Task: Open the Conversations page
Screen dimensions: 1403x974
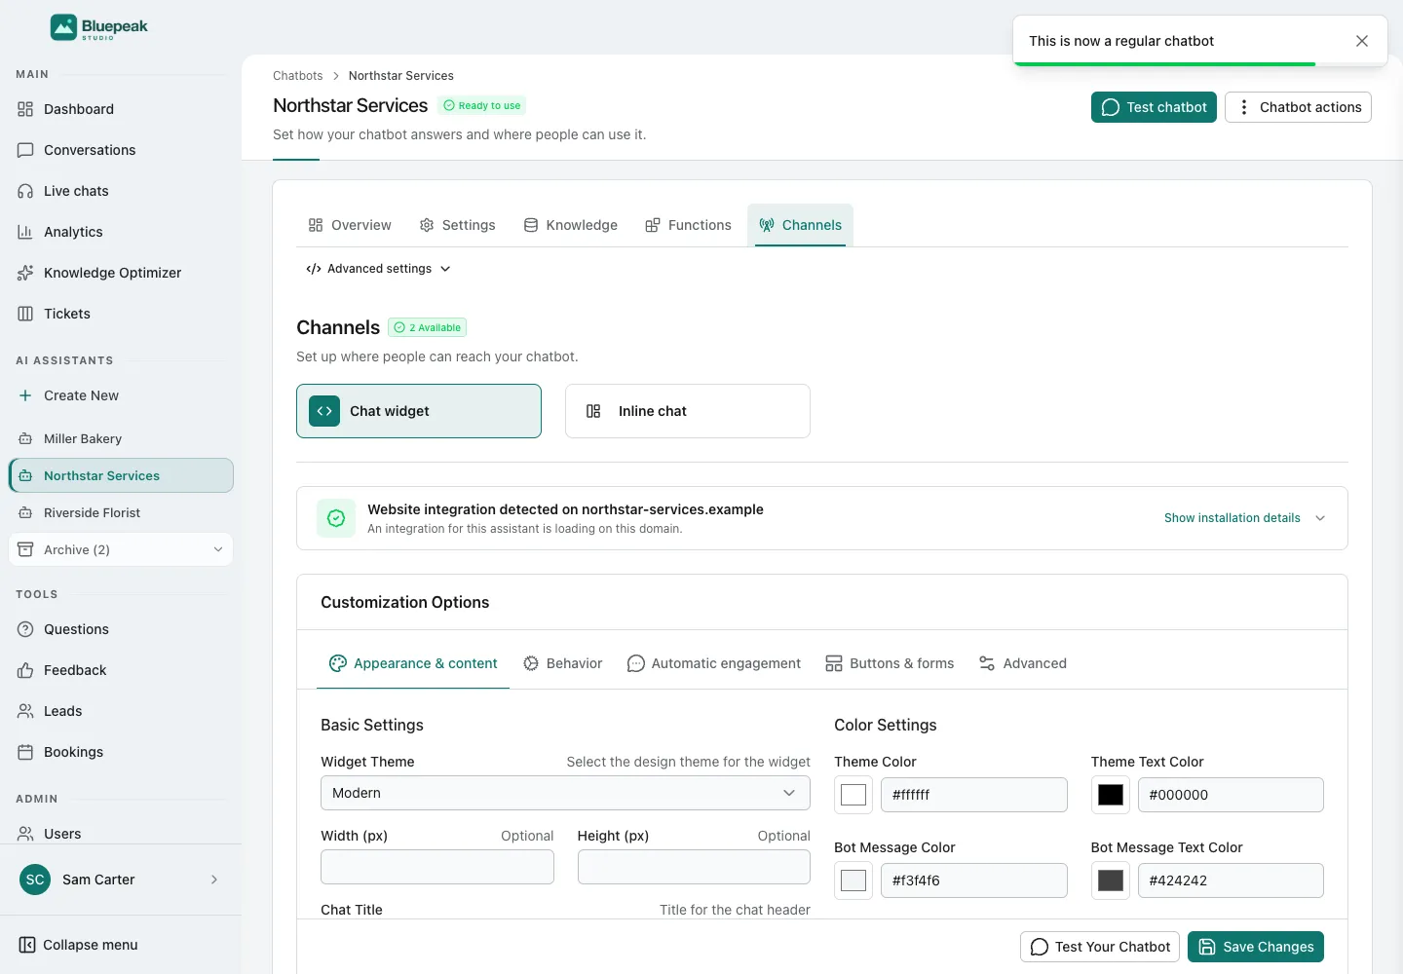Action: (x=121, y=150)
